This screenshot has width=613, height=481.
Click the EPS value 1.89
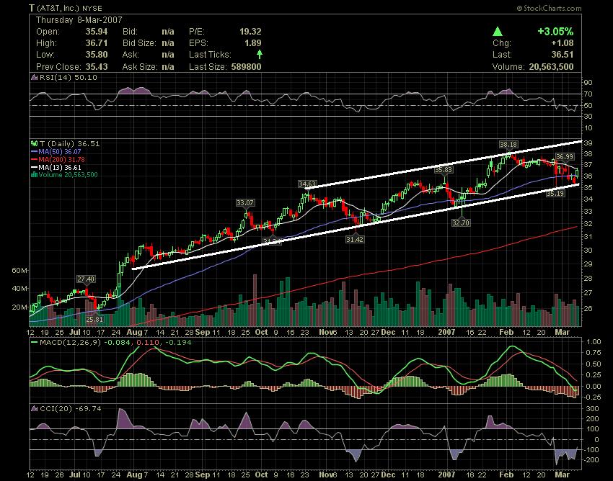[x=254, y=43]
